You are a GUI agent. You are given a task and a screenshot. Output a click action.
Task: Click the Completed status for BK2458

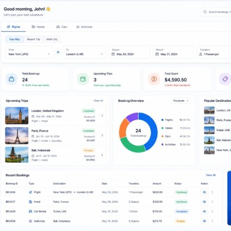(x=182, y=212)
